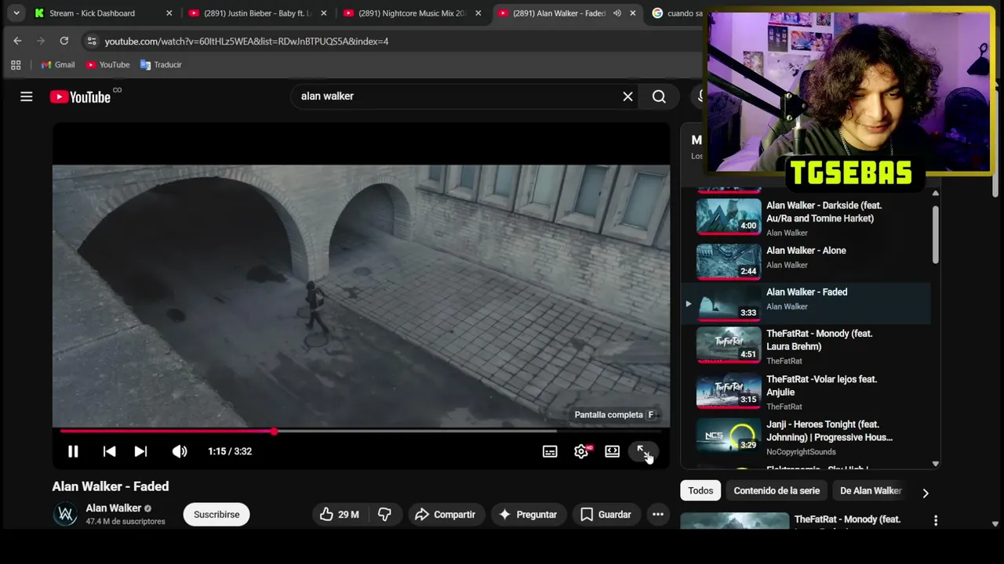
Task: Click the Preguntar ask button
Action: point(528,515)
